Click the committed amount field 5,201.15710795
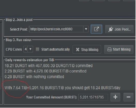The image size is (136, 108). 93,97
